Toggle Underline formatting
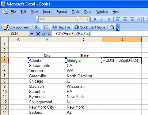This screenshot has height=115, width=148. click(x=109, y=19)
